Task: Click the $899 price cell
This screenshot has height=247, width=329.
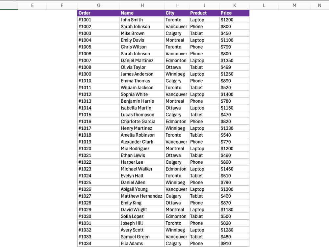Action: click(235, 81)
